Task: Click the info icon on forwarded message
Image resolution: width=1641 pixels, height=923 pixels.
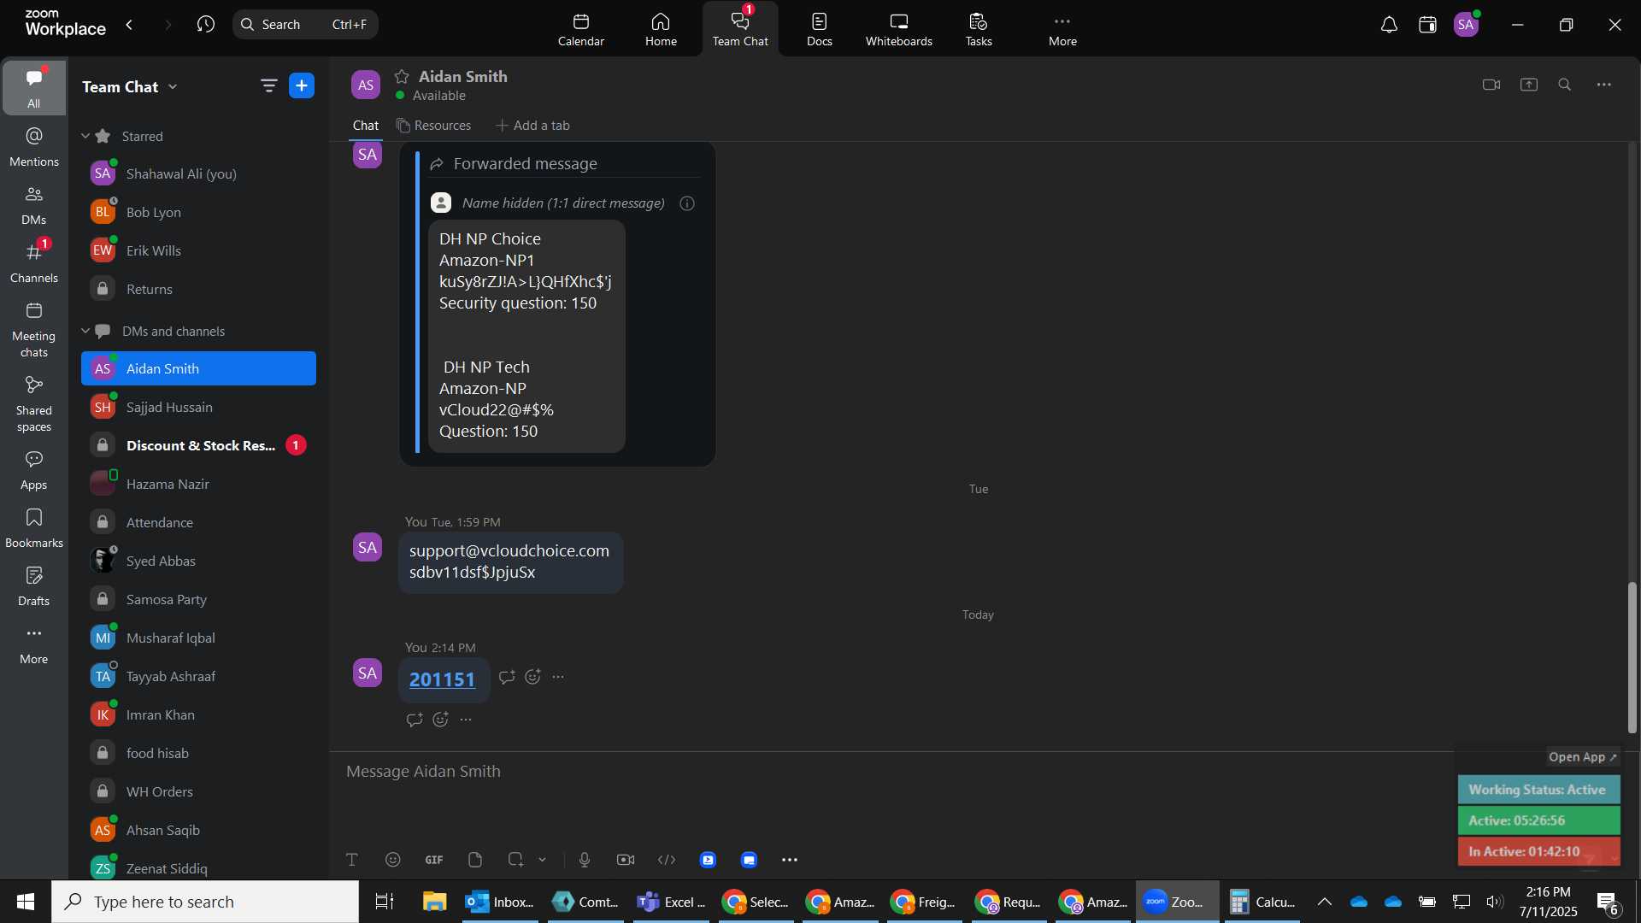Action: click(x=687, y=203)
